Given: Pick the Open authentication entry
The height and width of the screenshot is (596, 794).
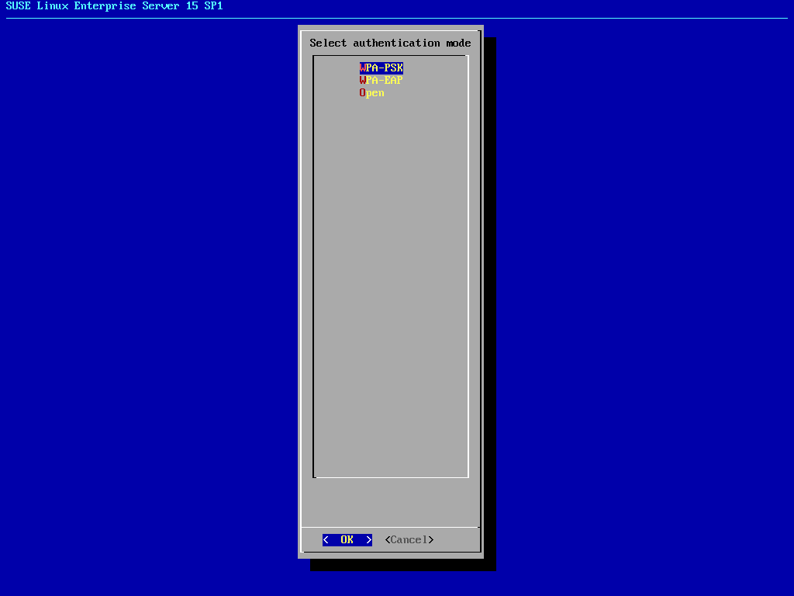Looking at the screenshot, I should [x=372, y=93].
